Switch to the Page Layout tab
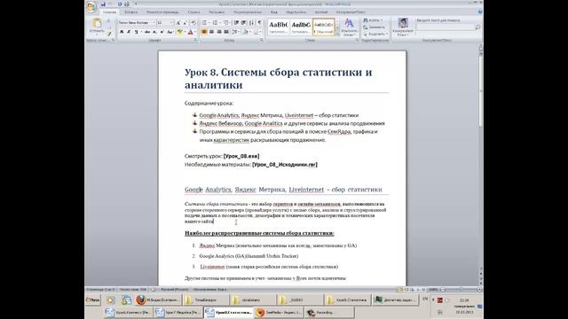This screenshot has height=319, width=568. tap(162, 12)
